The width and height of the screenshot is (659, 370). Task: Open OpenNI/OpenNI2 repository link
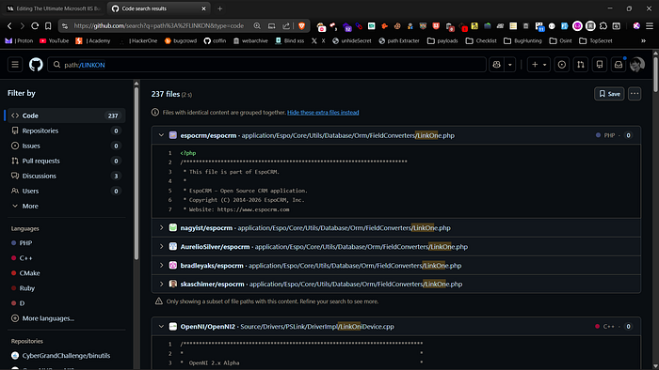208,327
